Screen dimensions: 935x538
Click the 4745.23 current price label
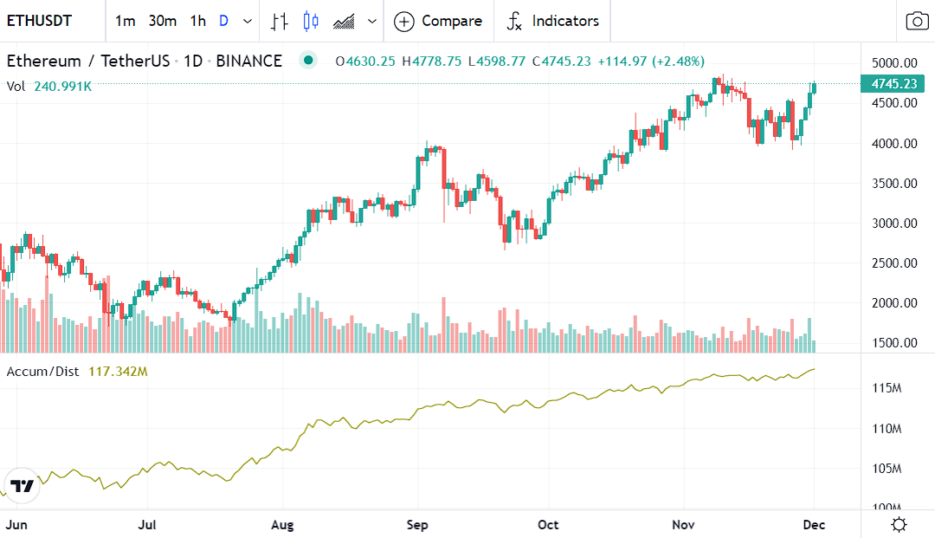893,84
